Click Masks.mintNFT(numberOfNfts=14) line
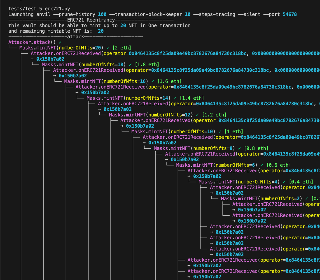 click(145, 98)
